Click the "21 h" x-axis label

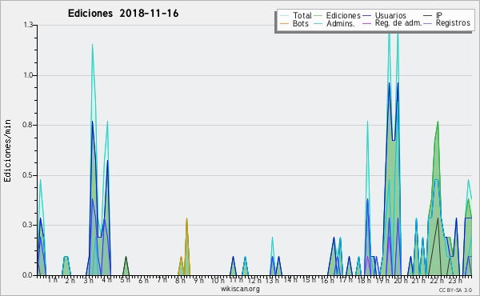pos(418,281)
